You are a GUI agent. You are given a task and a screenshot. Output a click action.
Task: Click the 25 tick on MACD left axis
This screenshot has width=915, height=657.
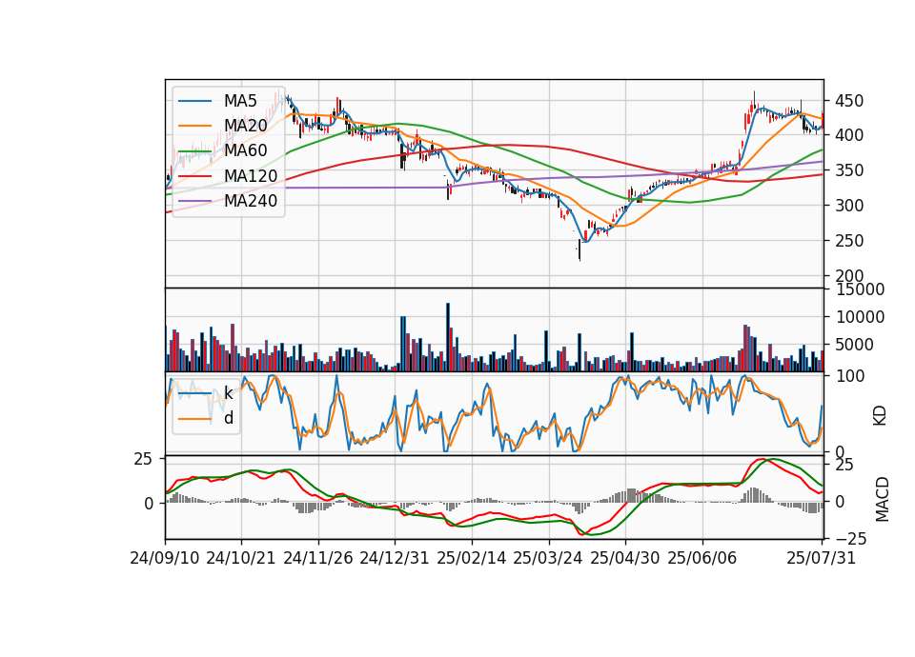(143, 459)
